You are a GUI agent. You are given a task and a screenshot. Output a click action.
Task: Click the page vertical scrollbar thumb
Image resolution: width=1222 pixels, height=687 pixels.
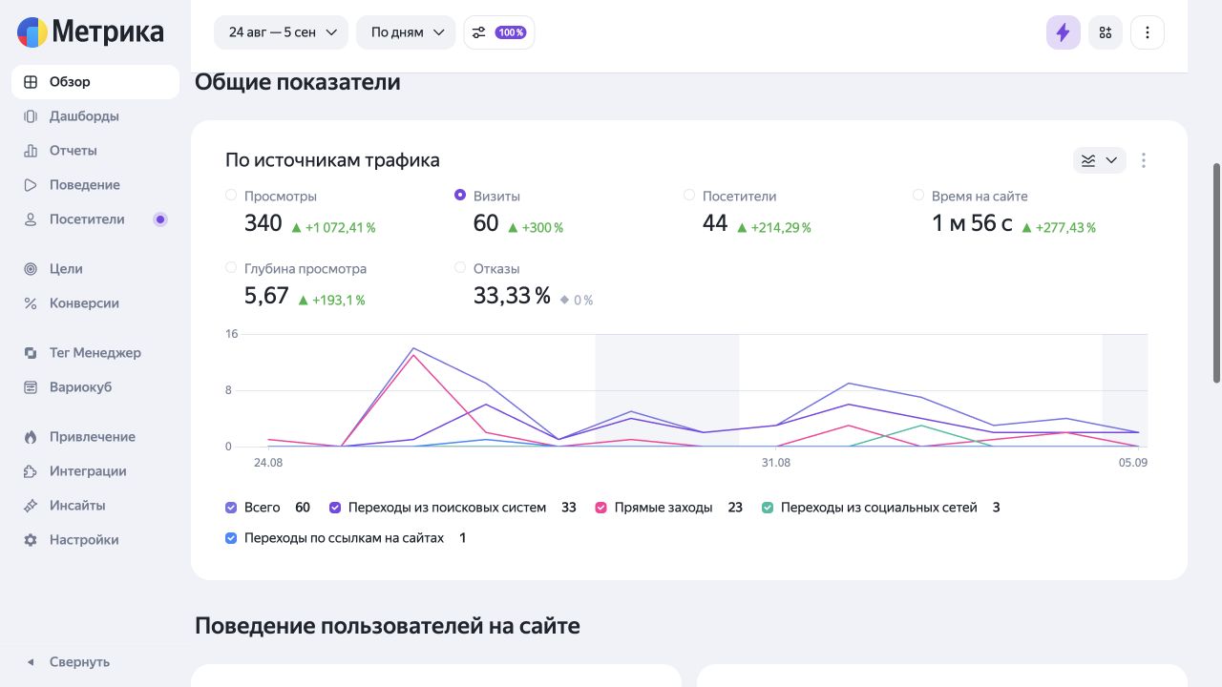point(1216,272)
